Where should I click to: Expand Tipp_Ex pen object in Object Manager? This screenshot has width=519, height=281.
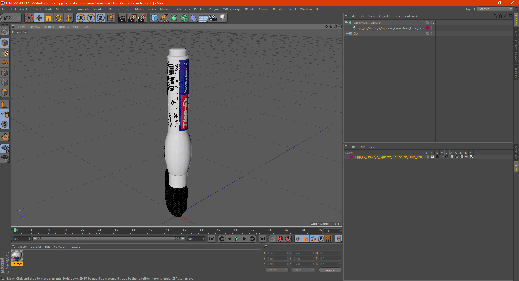pyautogui.click(x=349, y=28)
